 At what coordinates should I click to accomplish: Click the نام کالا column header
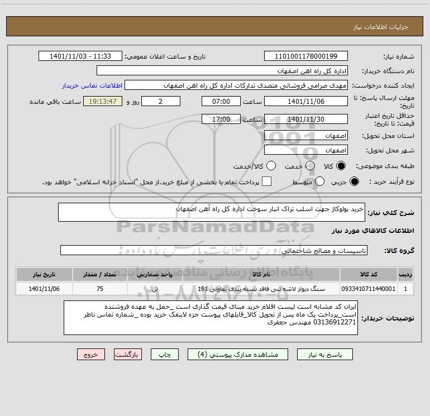click(x=261, y=274)
